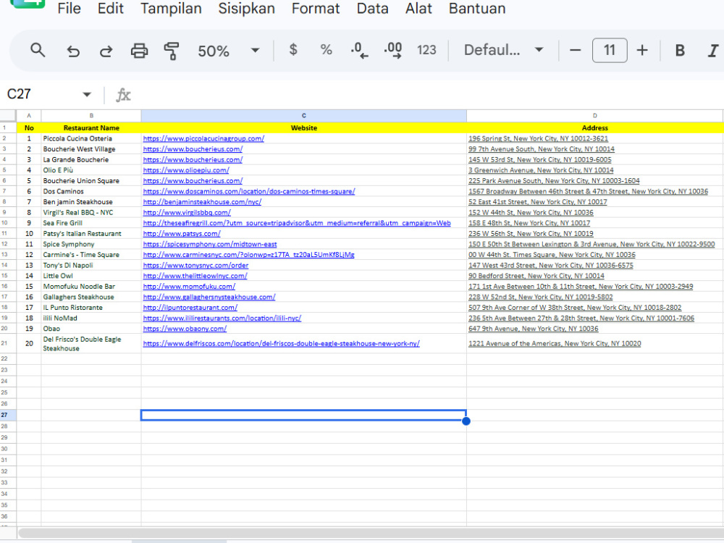Open the Bantuan menu
This screenshot has width=724, height=543.
click(x=477, y=8)
